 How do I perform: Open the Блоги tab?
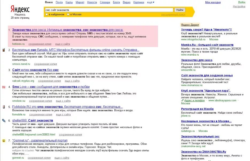(116, 2)
